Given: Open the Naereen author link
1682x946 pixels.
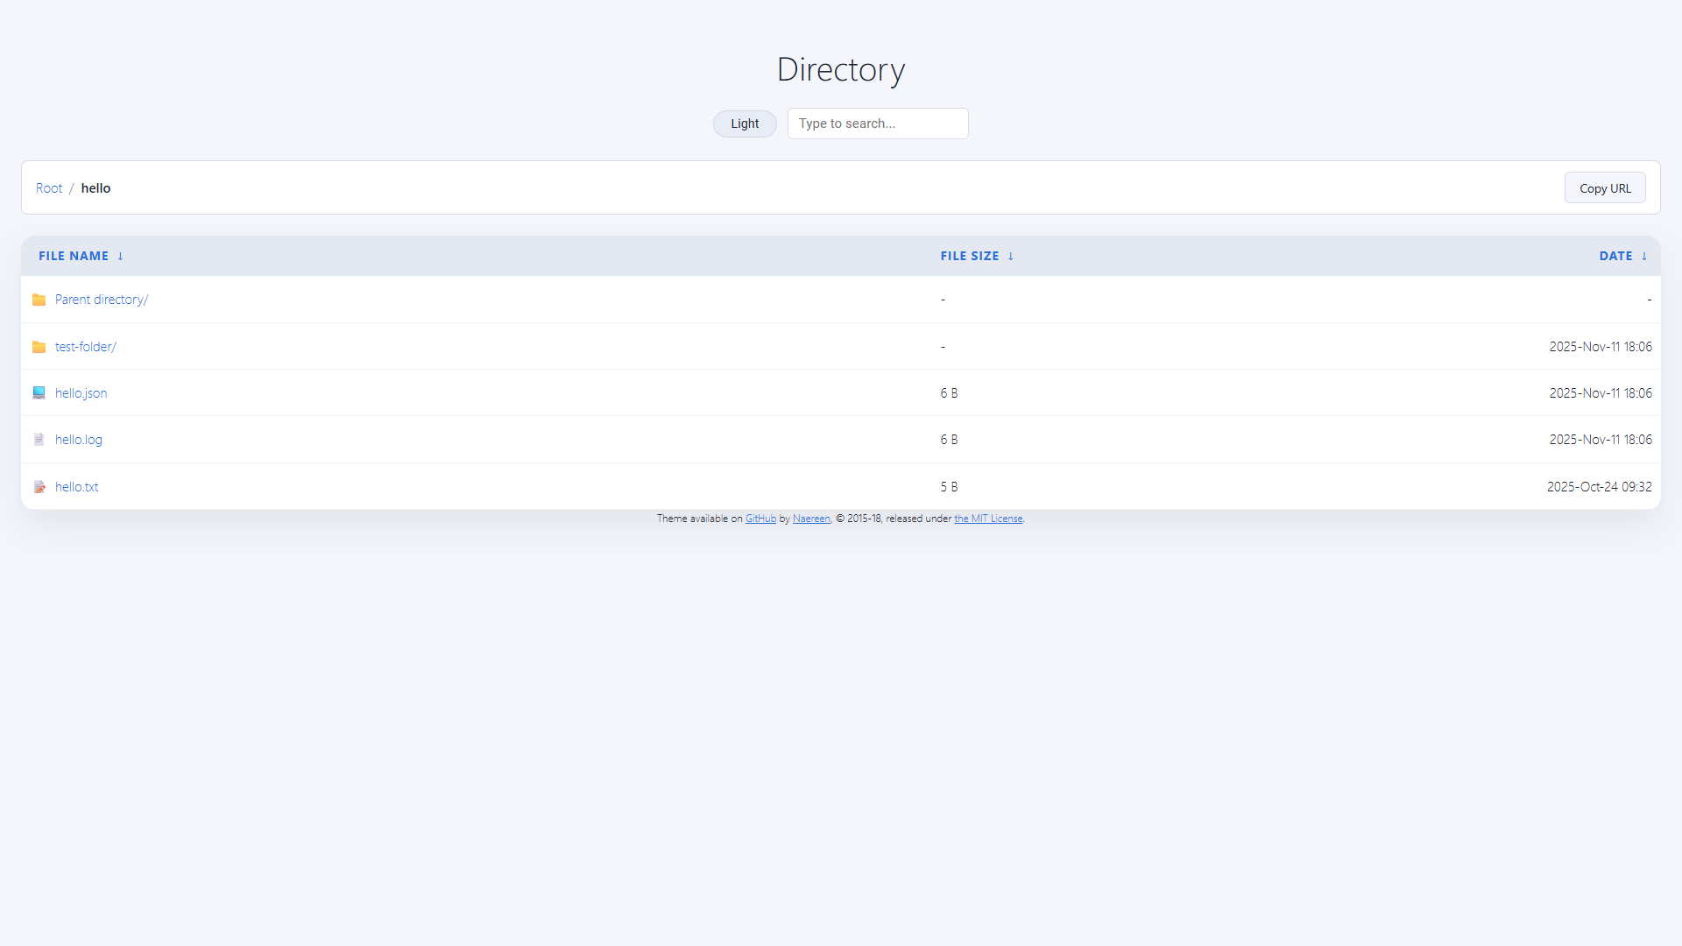Looking at the screenshot, I should pyautogui.click(x=811, y=519).
